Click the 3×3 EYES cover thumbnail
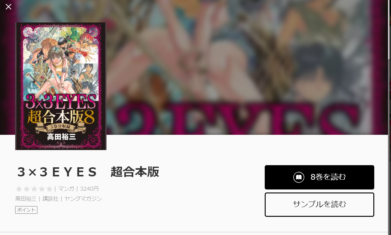Image resolution: width=391 pixels, height=235 pixels. click(61, 86)
